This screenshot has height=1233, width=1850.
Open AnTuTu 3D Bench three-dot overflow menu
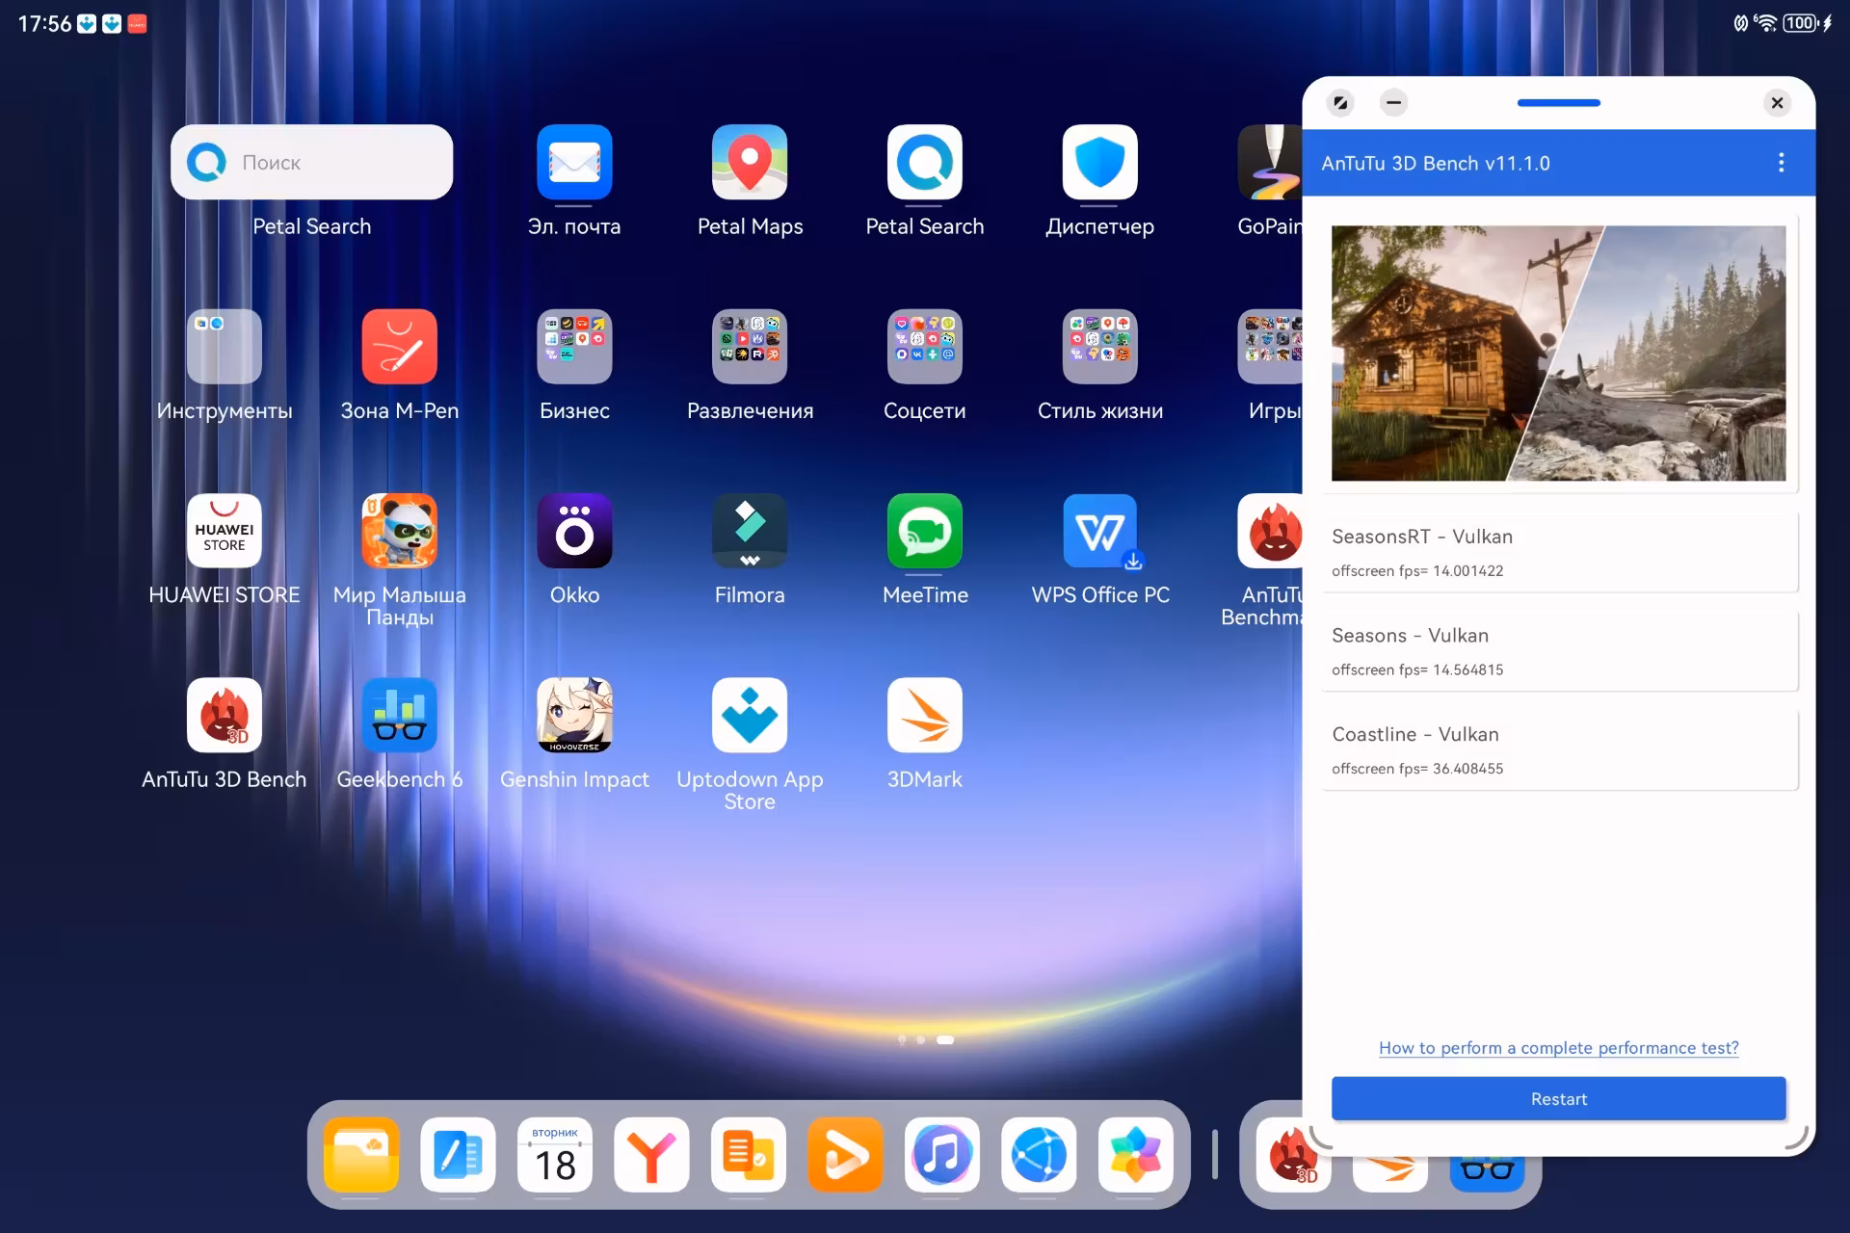click(1781, 163)
